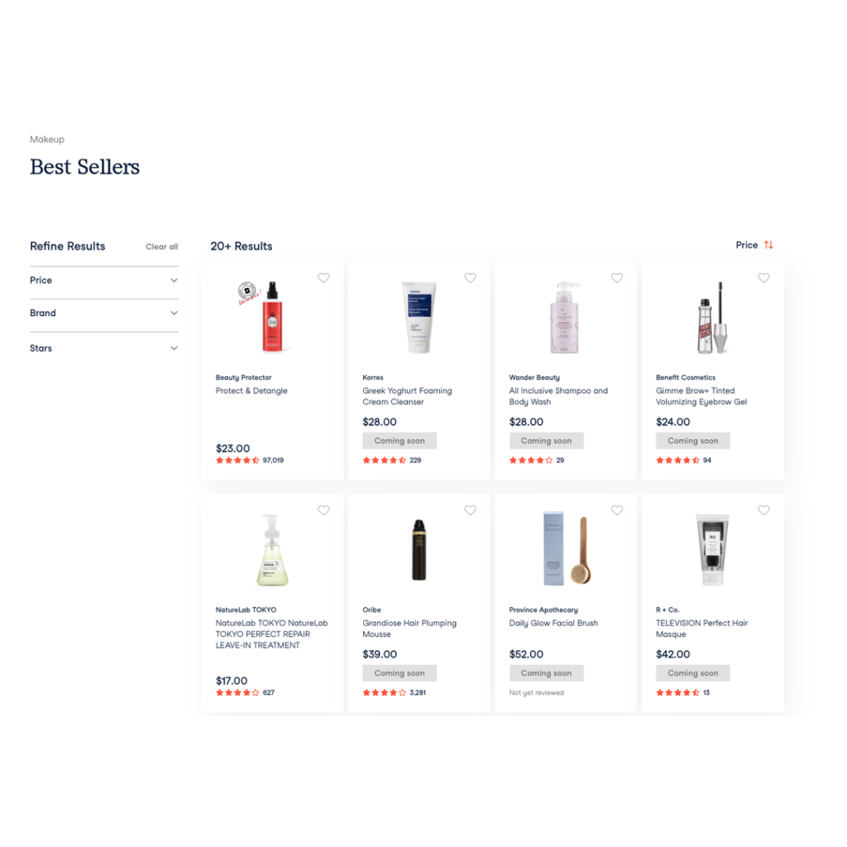Open the Makeup breadcrumb link

coord(47,139)
